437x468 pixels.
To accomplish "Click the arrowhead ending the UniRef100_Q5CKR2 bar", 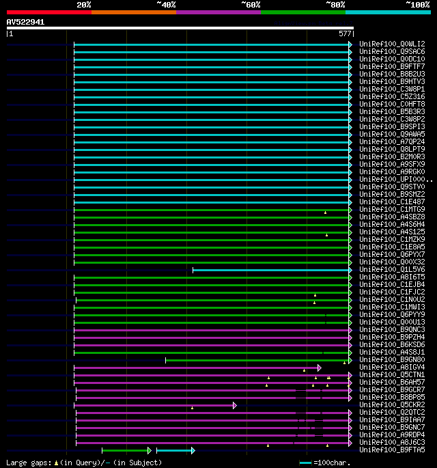I will click(235, 406).
